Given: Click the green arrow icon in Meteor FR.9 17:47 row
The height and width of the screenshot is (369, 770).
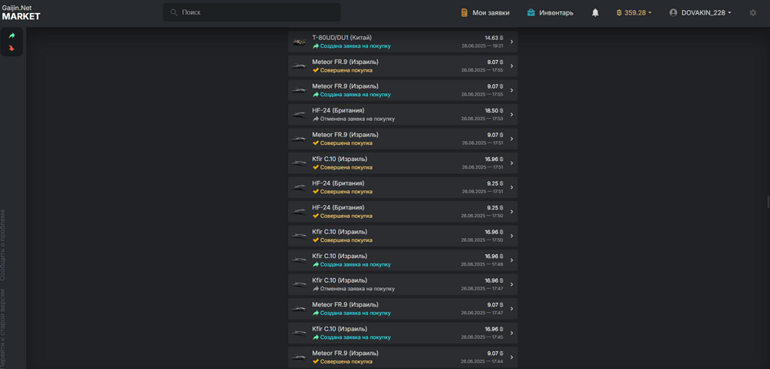Looking at the screenshot, I should point(316,313).
